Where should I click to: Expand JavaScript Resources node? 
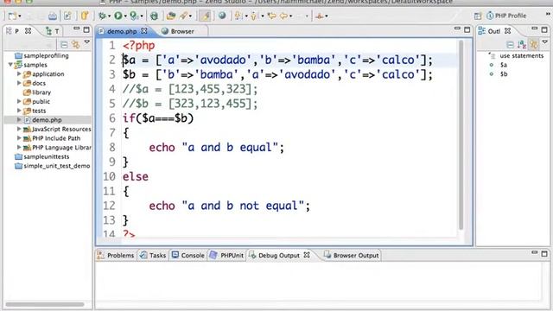tap(19, 129)
